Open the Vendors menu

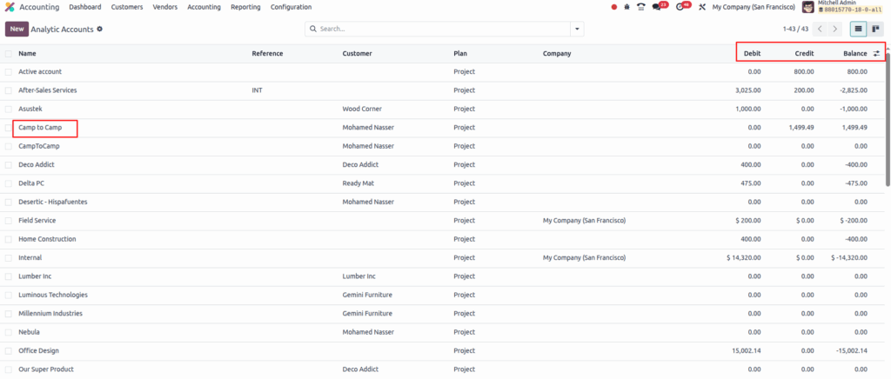[x=165, y=7]
